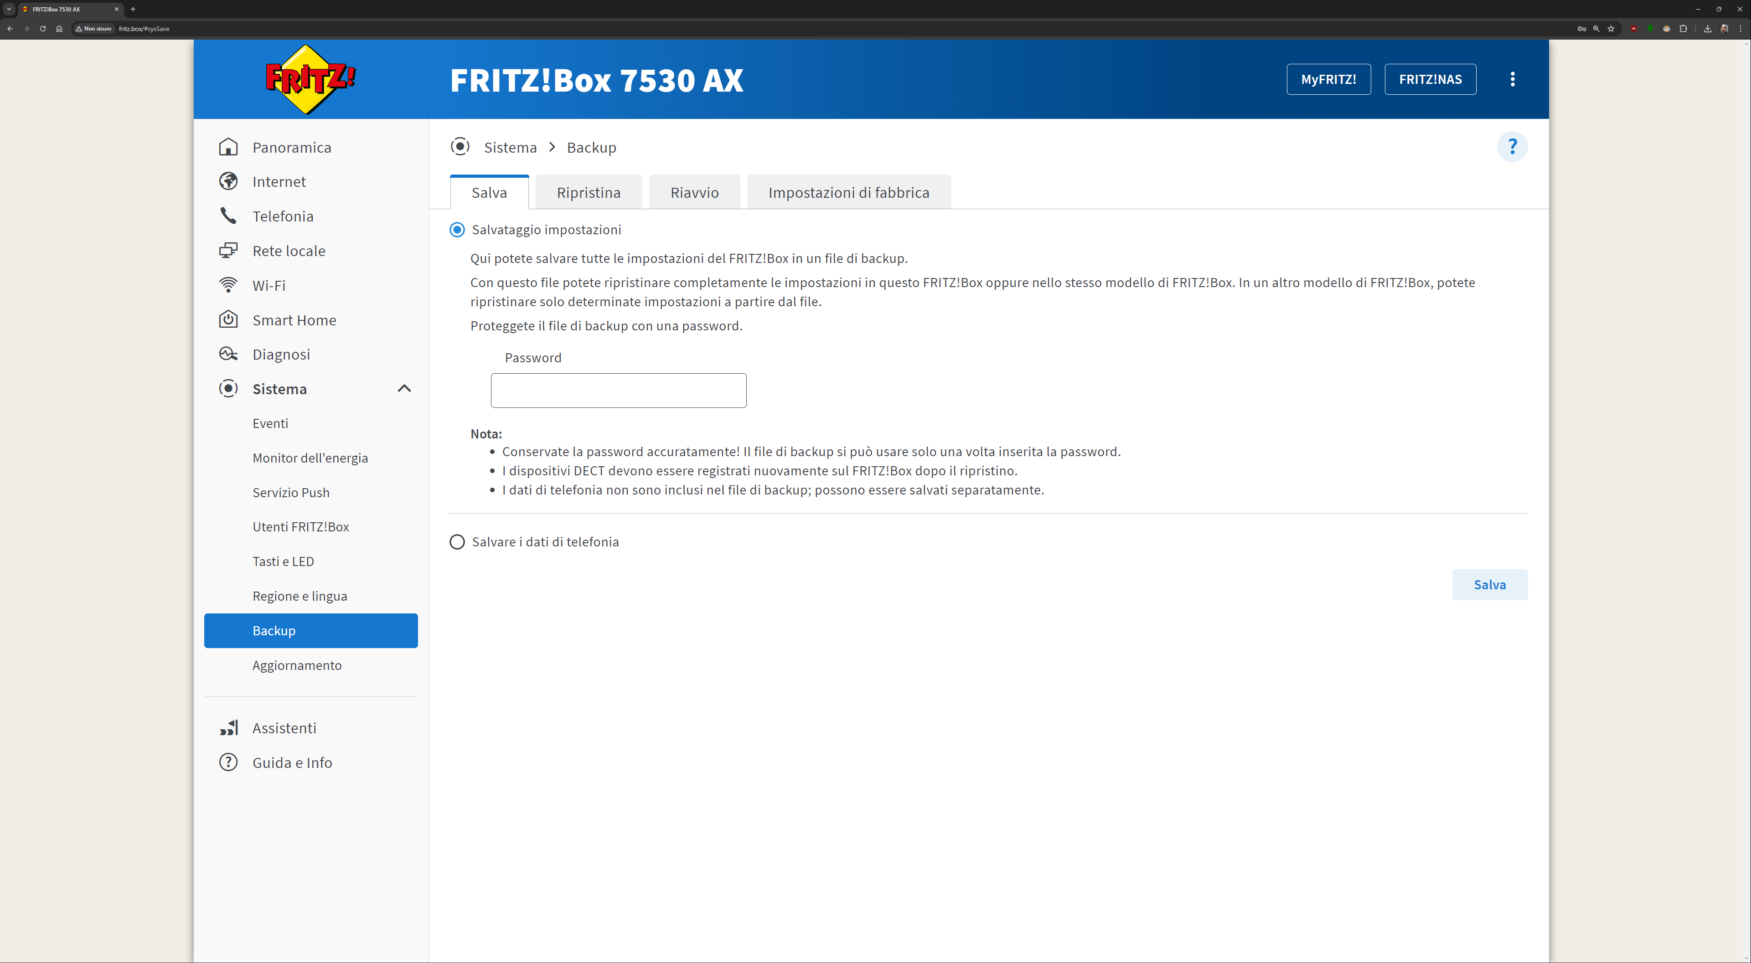Click the Wi-Fi signal icon

228,285
